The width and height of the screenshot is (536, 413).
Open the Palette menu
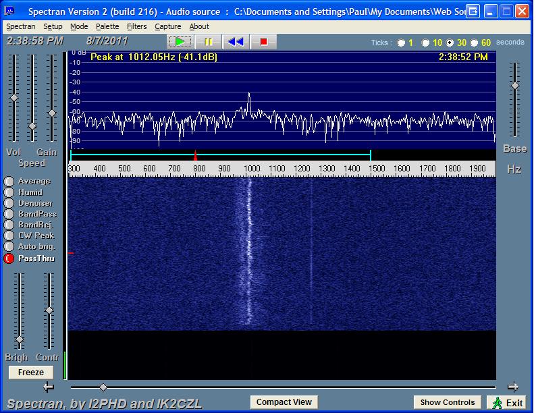tap(107, 26)
